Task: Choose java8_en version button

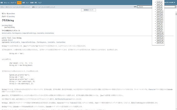Action: (x=160, y=28)
